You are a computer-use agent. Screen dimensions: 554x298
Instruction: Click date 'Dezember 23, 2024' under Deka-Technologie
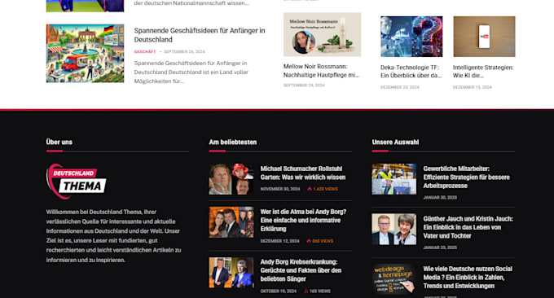[399, 87]
